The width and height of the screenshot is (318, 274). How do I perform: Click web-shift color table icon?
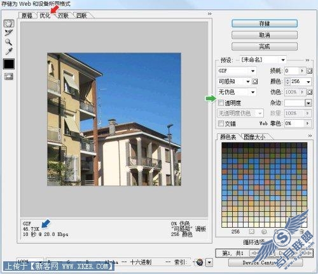(x=264, y=232)
